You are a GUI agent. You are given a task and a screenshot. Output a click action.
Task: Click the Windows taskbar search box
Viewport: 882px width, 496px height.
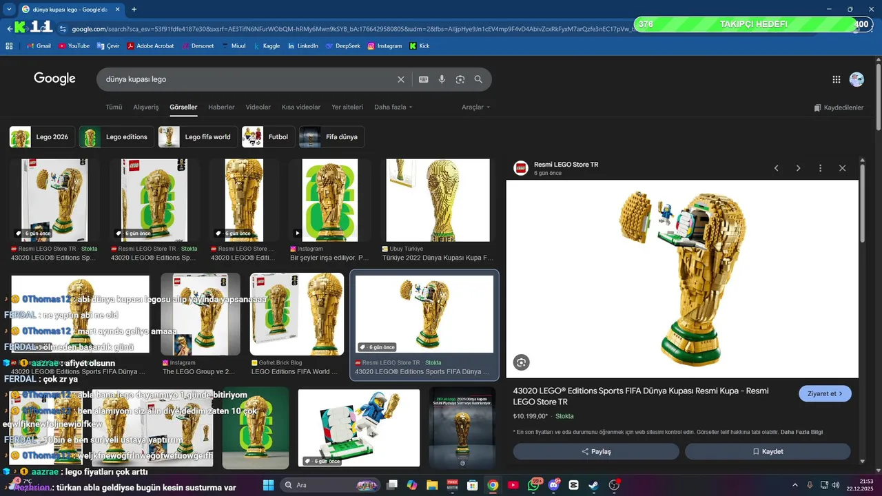click(x=331, y=485)
